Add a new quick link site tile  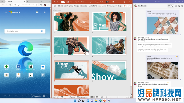click(42, 75)
